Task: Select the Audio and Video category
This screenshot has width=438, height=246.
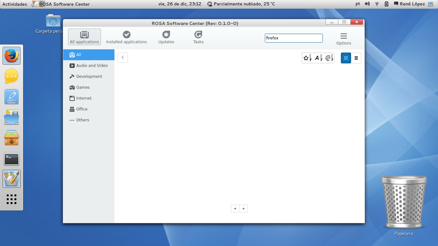Action: coord(89,66)
